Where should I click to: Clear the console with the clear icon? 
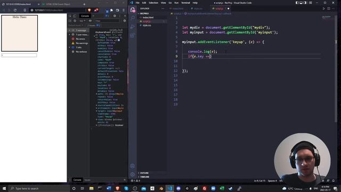click(x=75, y=21)
